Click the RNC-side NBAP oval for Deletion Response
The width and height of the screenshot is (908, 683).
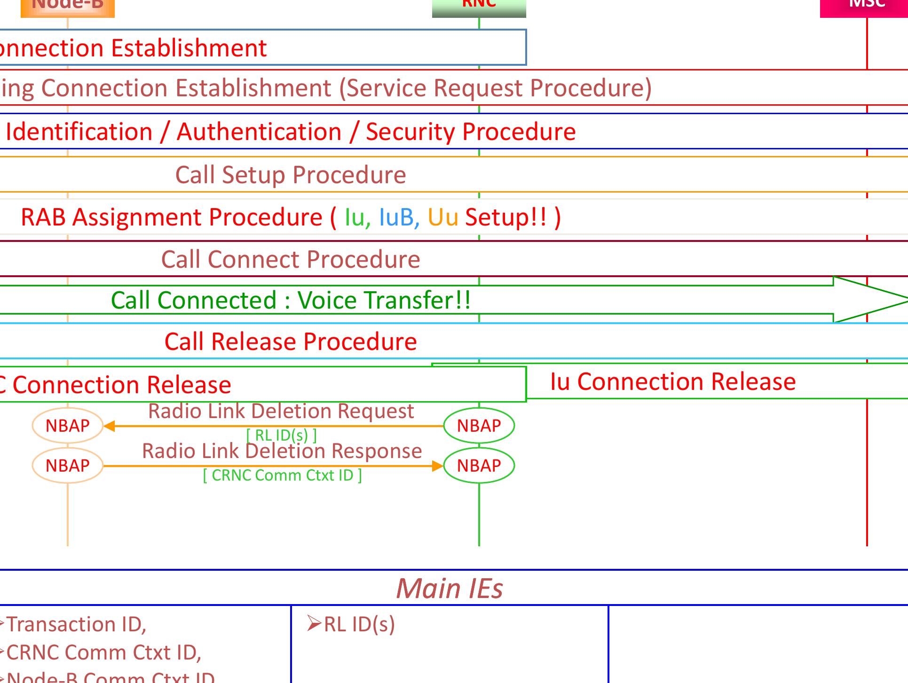[478, 466]
